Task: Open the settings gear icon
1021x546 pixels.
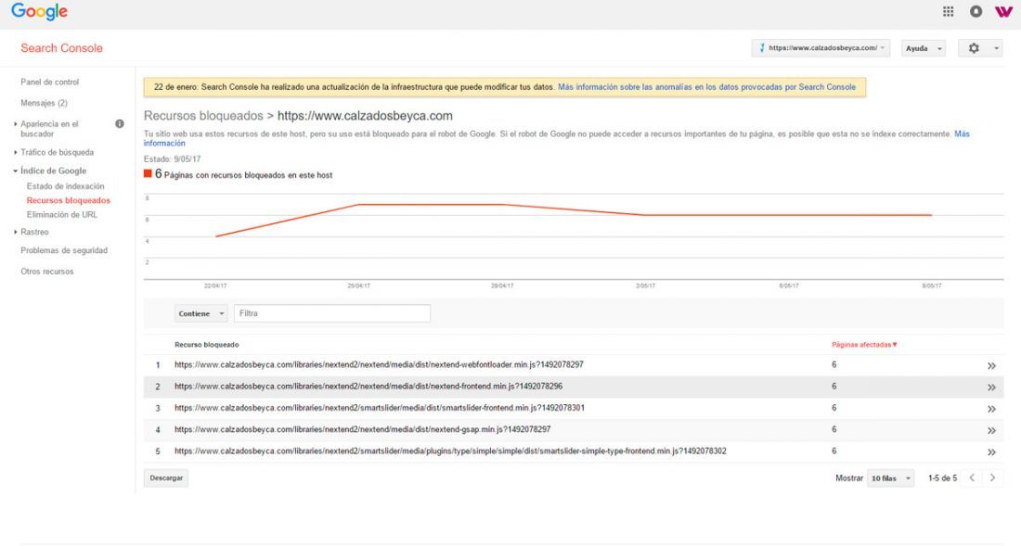Action: (x=974, y=48)
